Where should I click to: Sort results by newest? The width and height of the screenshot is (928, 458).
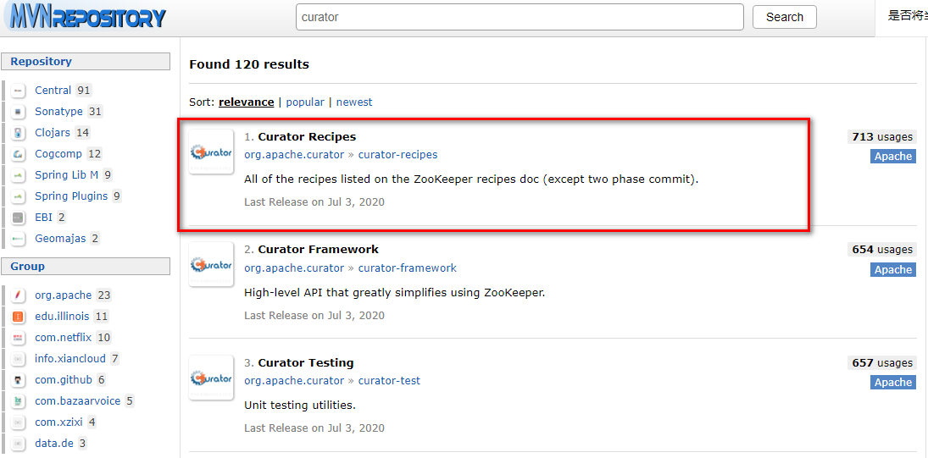coord(354,102)
